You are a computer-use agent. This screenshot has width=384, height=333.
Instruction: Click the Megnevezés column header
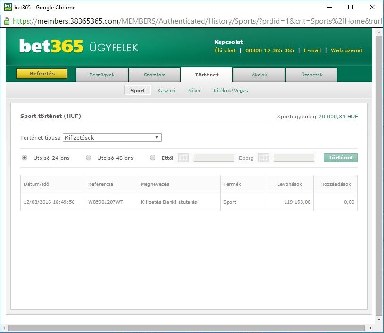point(179,184)
